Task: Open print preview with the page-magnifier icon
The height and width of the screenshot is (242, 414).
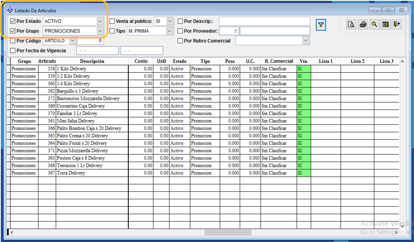Action: (x=351, y=25)
